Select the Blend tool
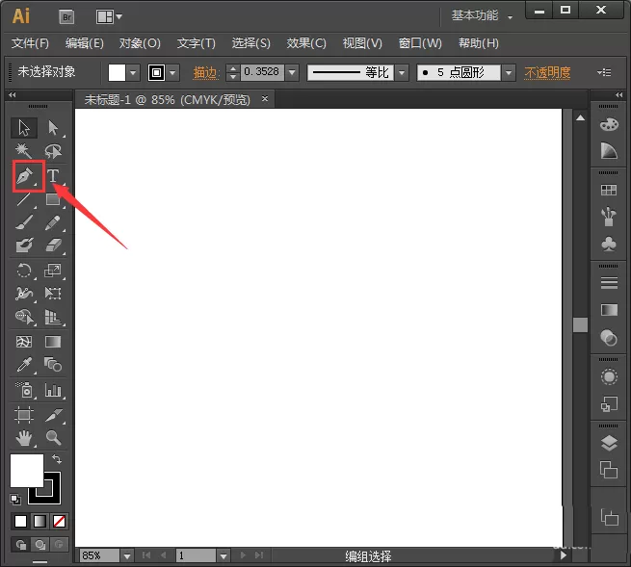This screenshot has height=567, width=631. point(53,365)
